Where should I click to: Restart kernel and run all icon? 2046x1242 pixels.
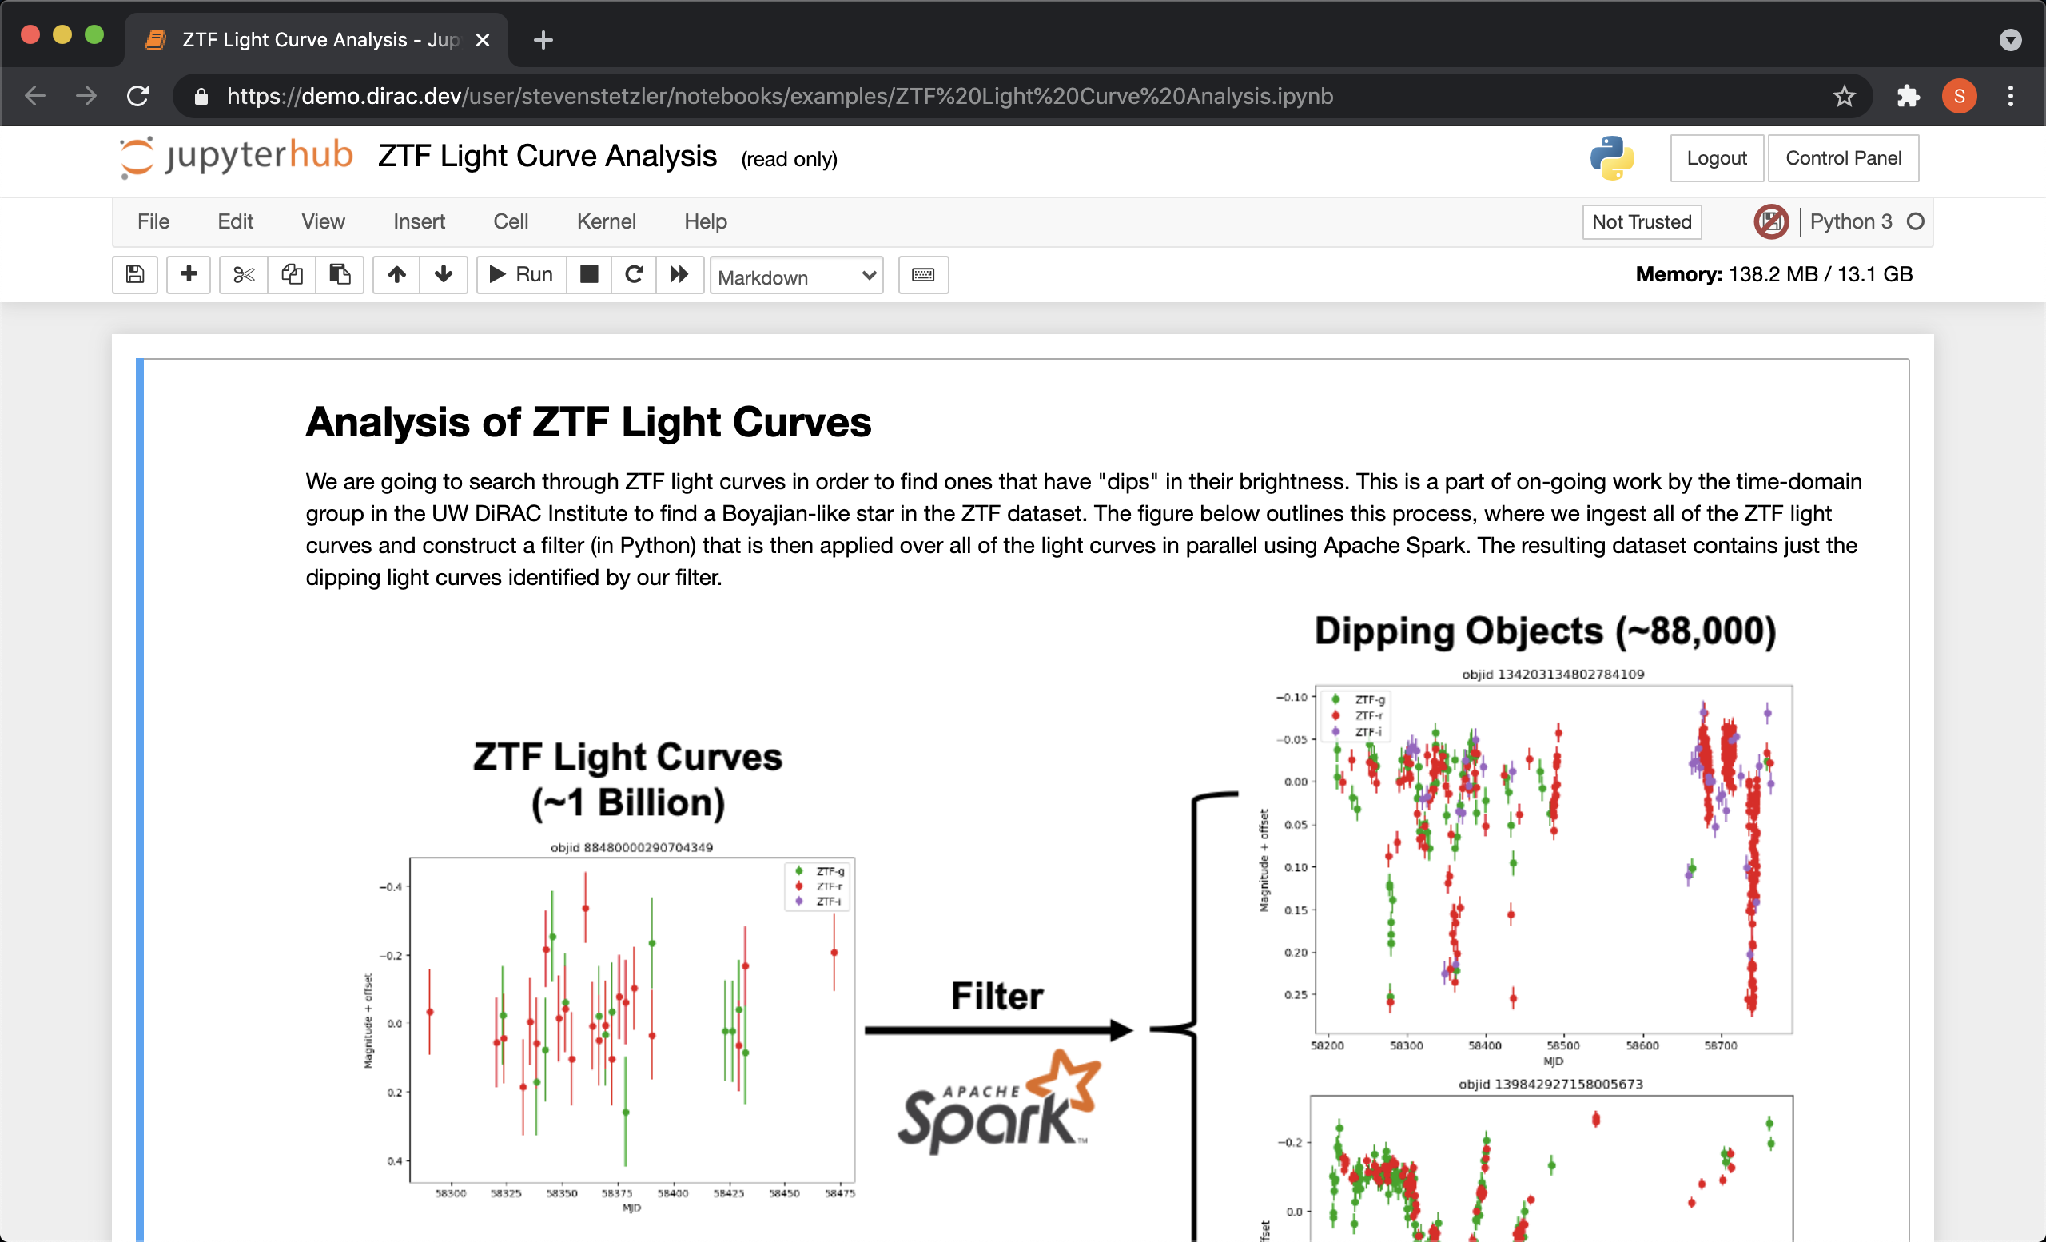click(679, 274)
